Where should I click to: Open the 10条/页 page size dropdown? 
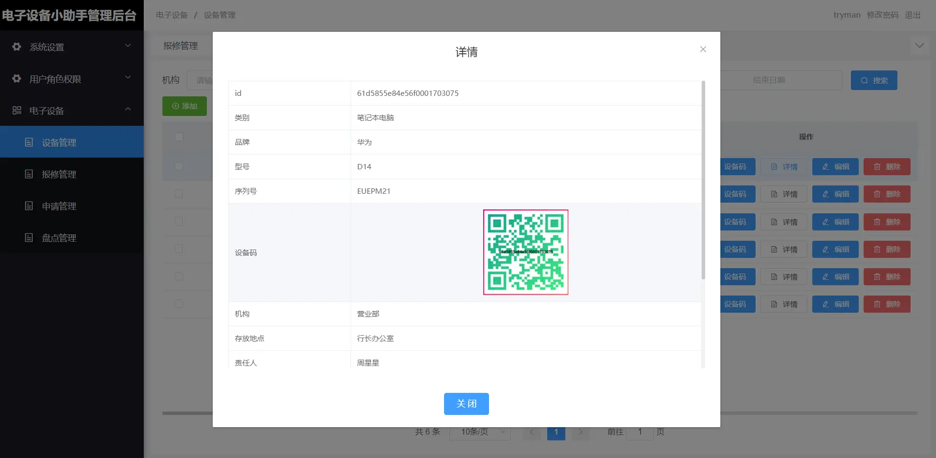click(x=480, y=433)
